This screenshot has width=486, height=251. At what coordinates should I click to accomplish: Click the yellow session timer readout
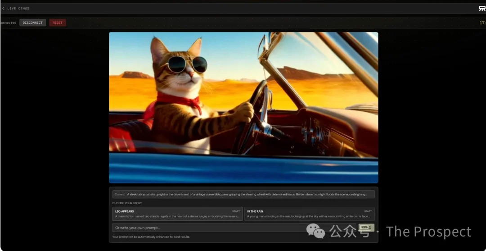coord(482,23)
